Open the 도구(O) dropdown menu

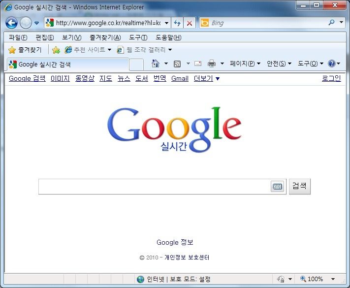point(311,64)
